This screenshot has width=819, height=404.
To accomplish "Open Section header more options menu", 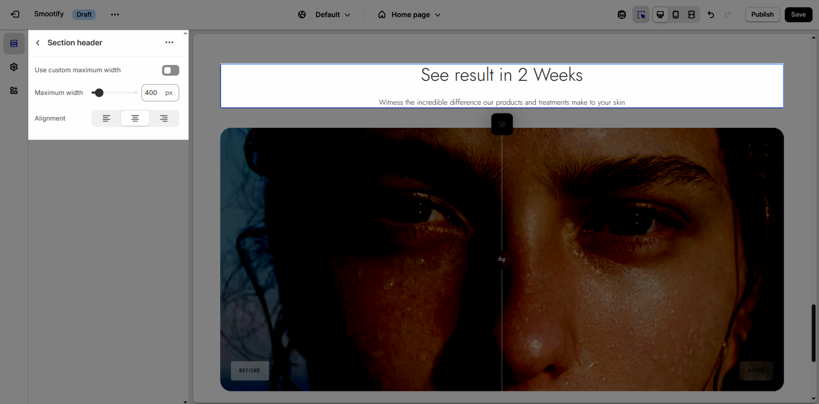I will 169,42.
